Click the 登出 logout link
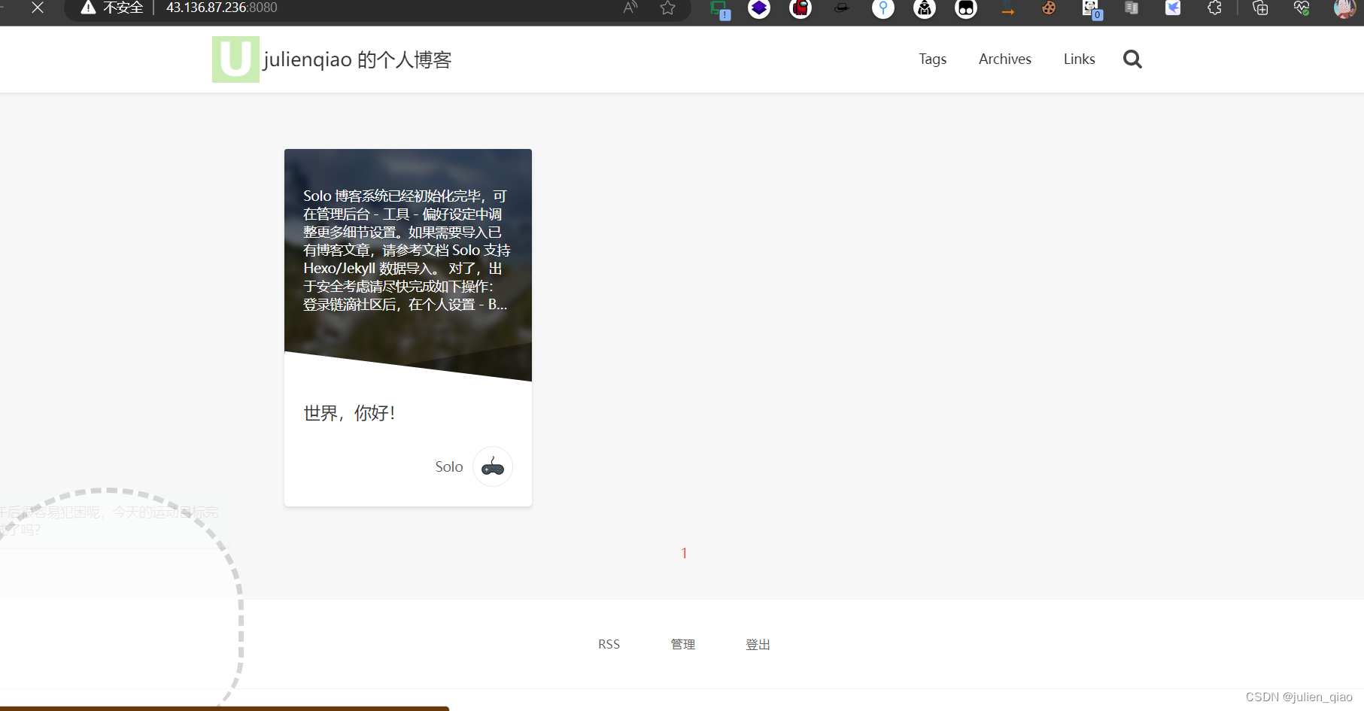 [x=758, y=644]
